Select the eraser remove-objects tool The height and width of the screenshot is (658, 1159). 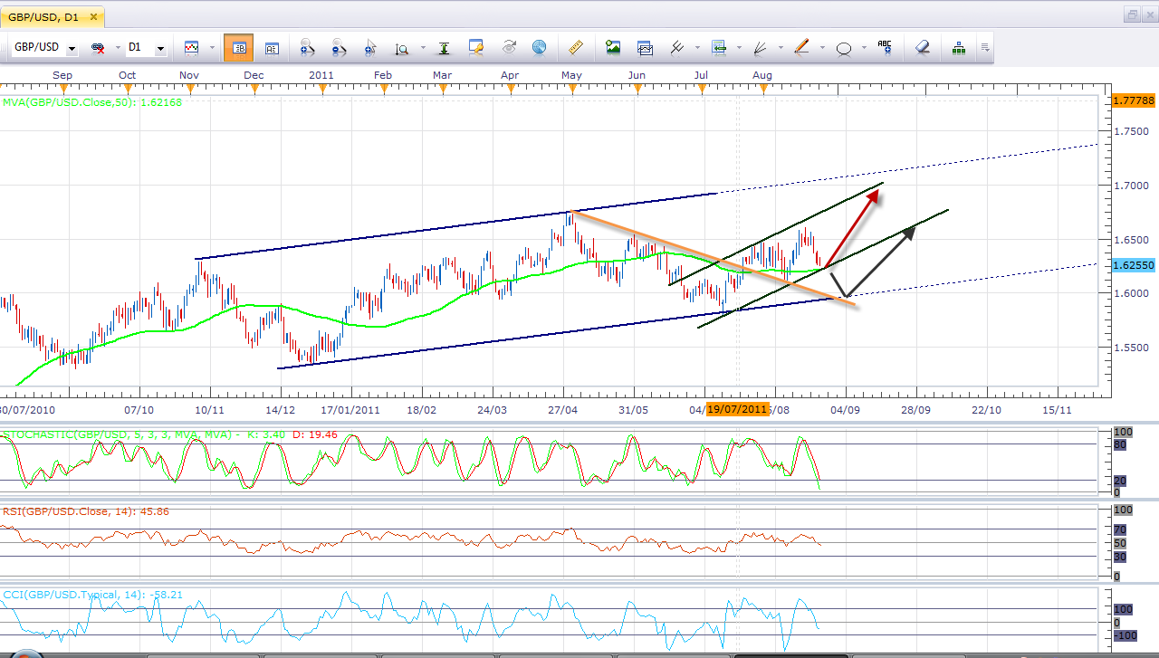click(922, 48)
